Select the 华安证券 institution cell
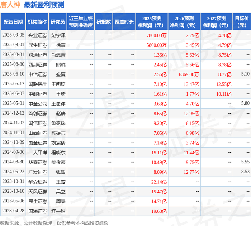 [38, 182]
